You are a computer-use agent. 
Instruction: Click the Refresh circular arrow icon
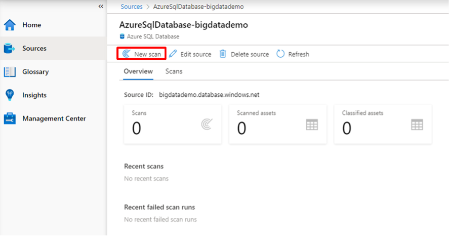(x=280, y=54)
